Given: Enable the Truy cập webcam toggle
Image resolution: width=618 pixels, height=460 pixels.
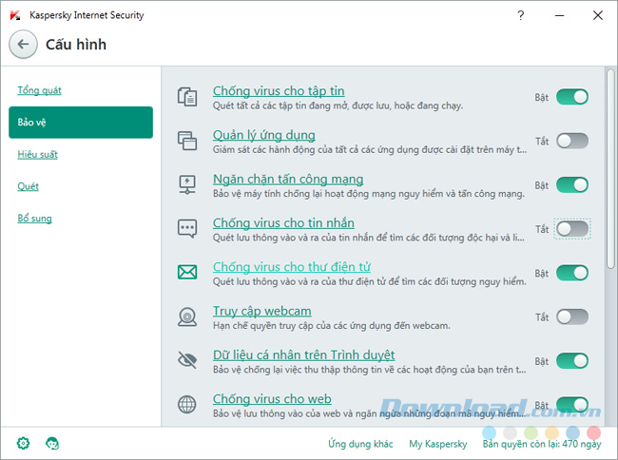Looking at the screenshot, I should tap(572, 316).
